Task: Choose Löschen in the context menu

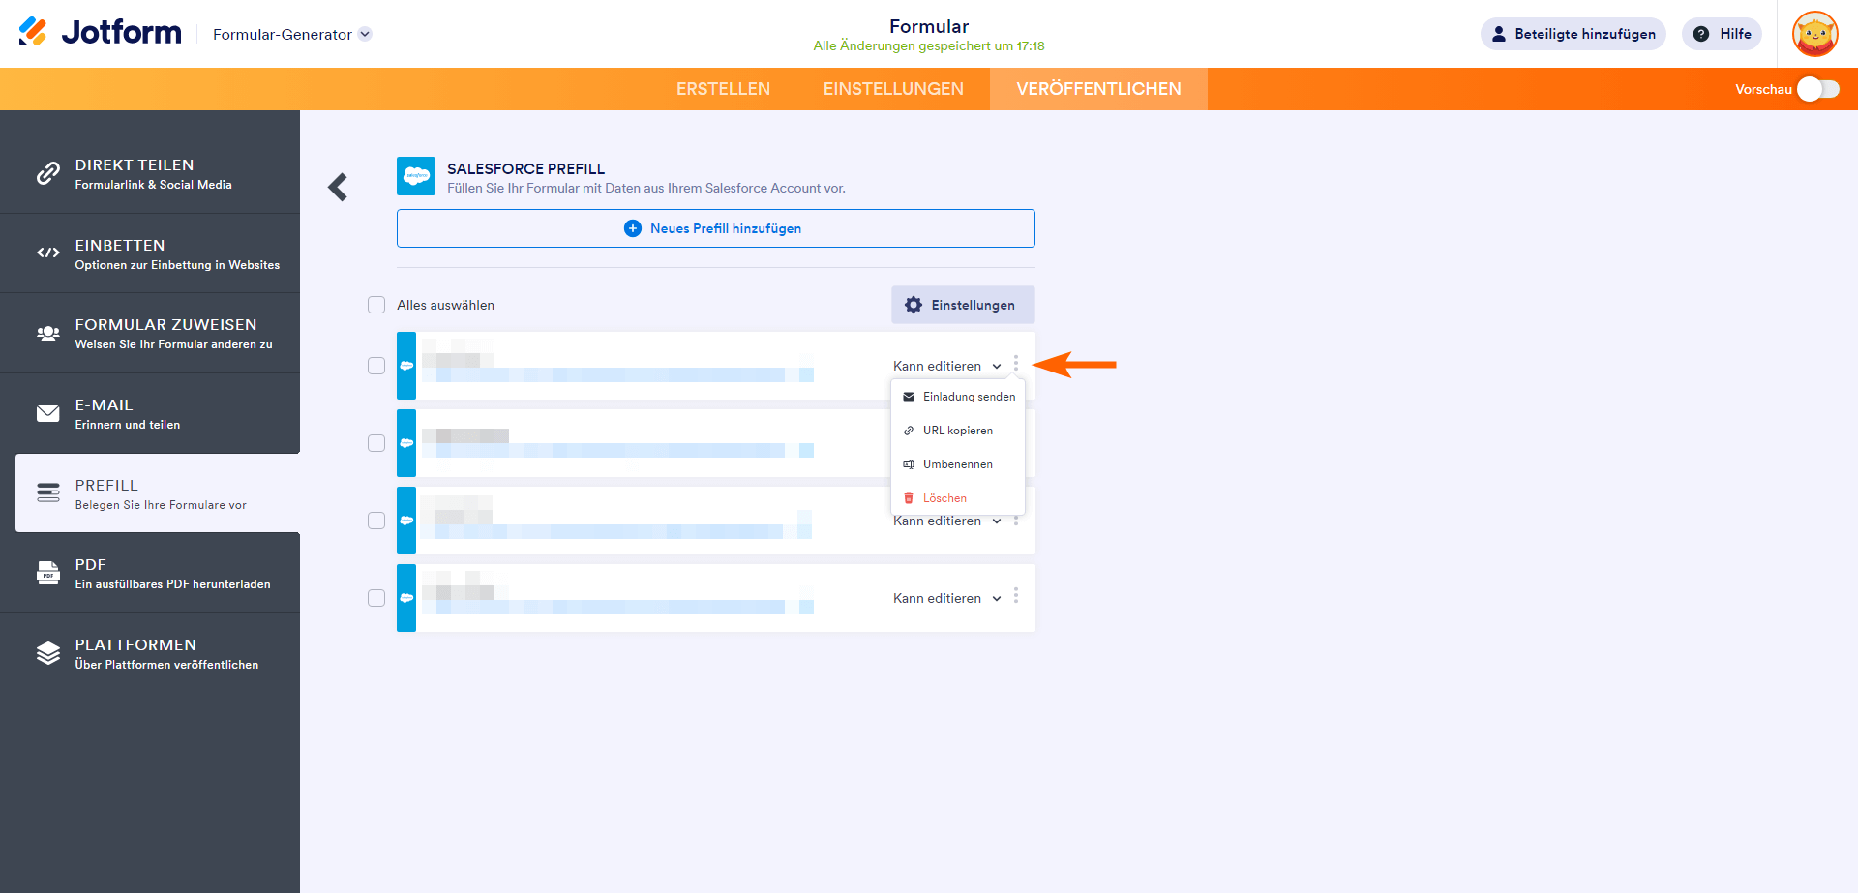Action: click(x=944, y=498)
